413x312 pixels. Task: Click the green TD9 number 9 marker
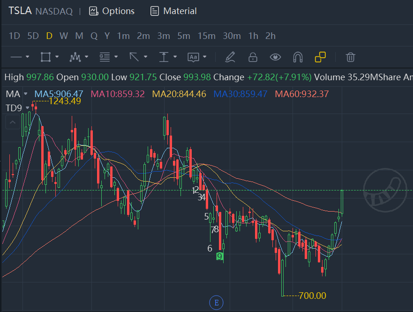point(219,256)
